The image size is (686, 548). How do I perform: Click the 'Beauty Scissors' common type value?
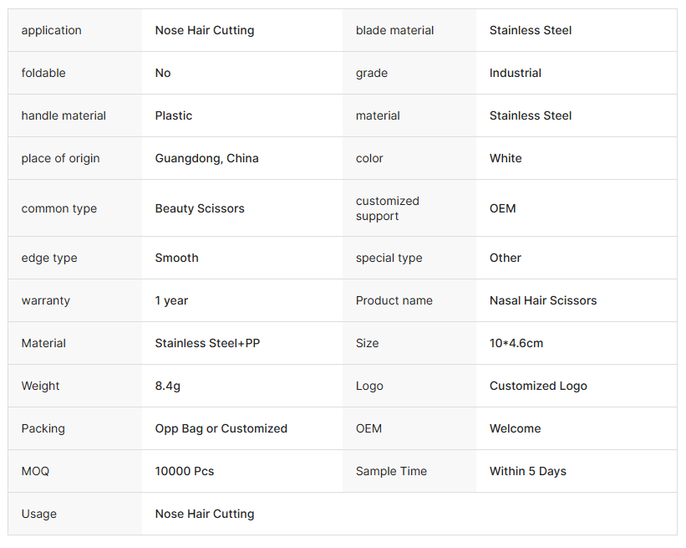pos(200,209)
